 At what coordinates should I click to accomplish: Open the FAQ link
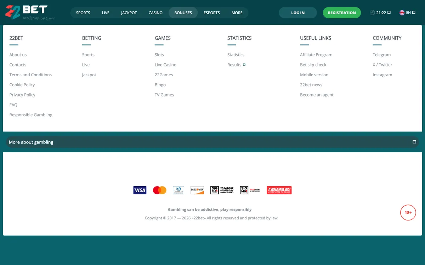[x=13, y=105]
